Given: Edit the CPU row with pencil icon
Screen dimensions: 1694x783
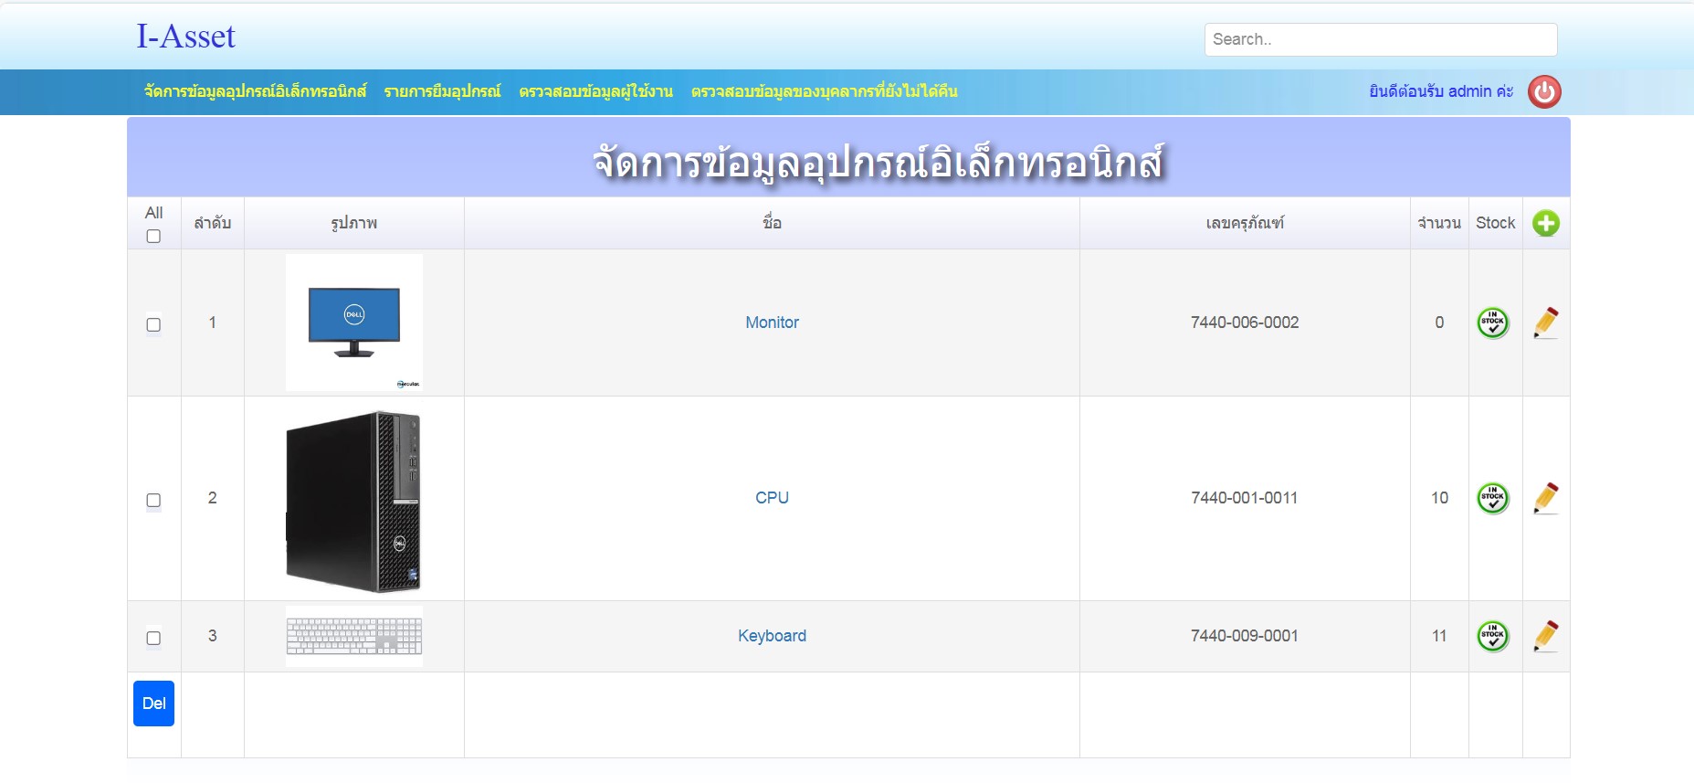Looking at the screenshot, I should [1545, 498].
